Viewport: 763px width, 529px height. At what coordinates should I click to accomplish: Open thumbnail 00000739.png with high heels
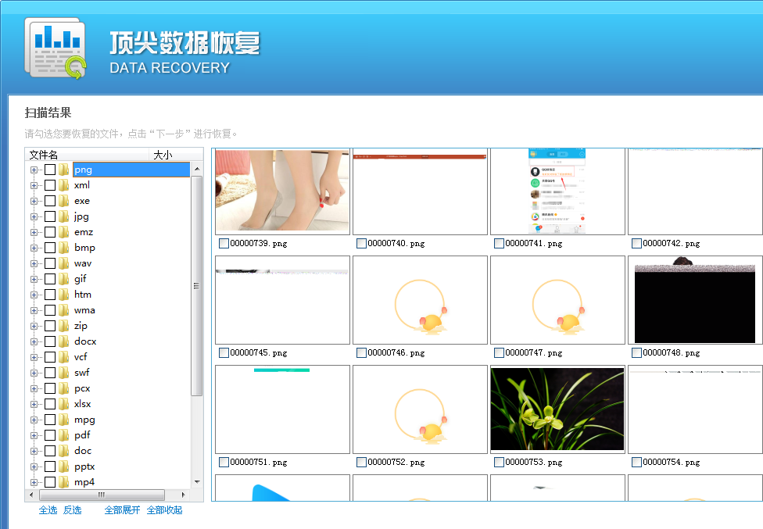pos(282,191)
